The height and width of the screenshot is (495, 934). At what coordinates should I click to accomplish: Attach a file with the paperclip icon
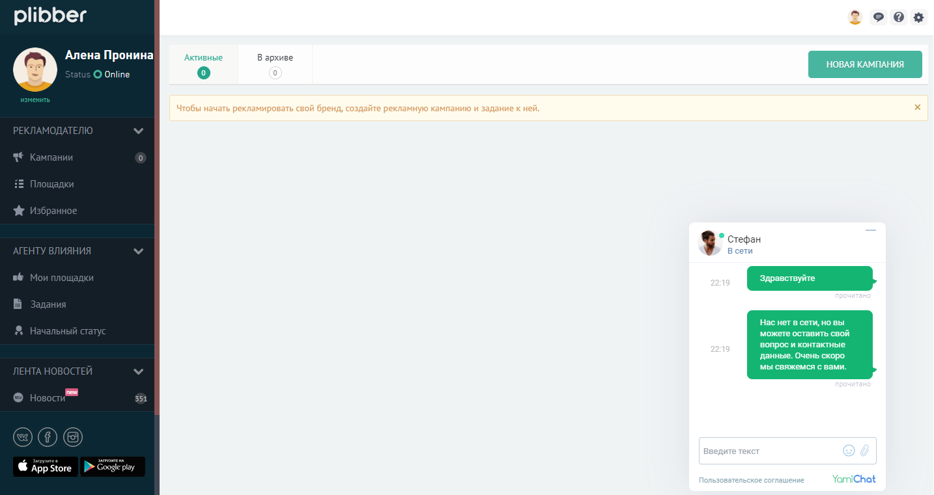click(x=865, y=450)
